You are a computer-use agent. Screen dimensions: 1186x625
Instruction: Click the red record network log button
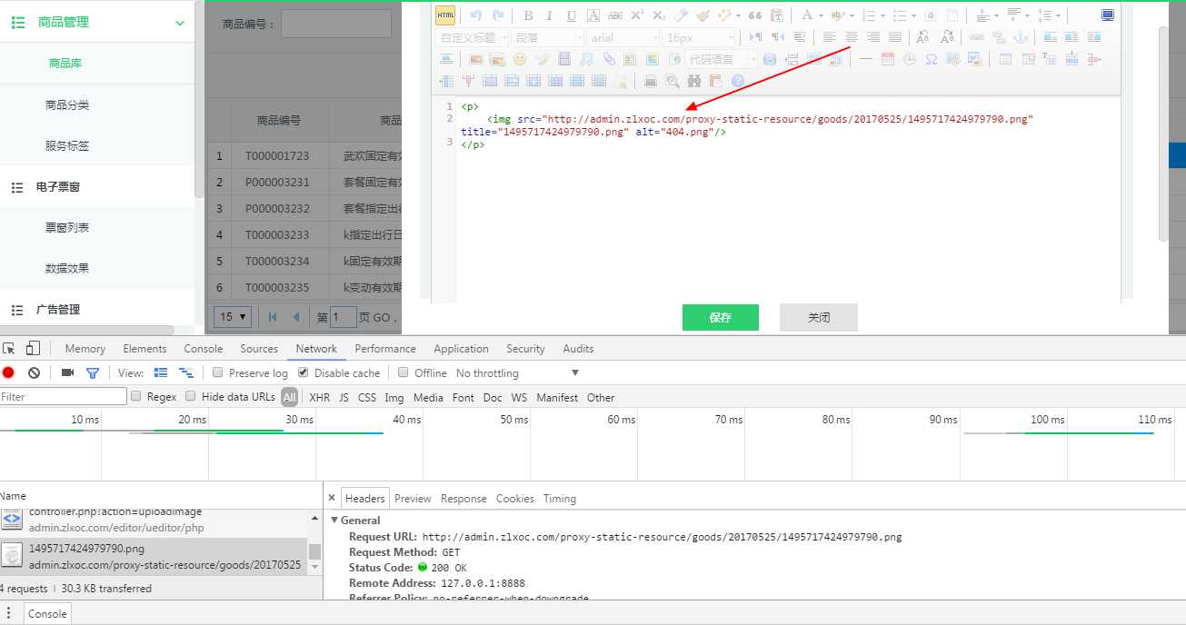(8, 372)
